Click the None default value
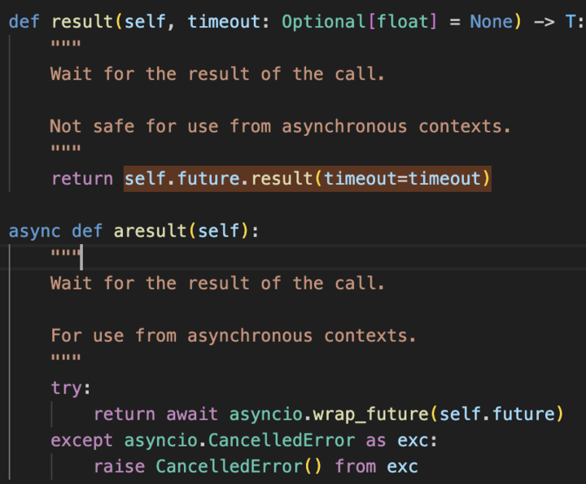Image resolution: width=586 pixels, height=484 pixels. click(491, 21)
